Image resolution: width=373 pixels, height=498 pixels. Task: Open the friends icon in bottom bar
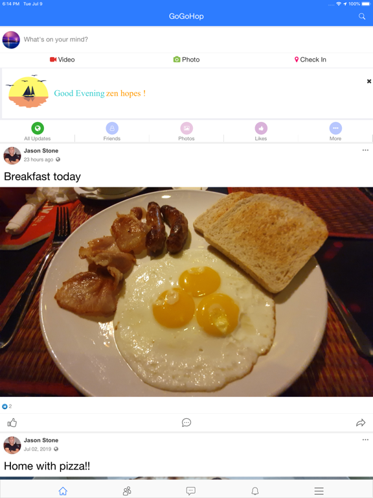click(127, 491)
